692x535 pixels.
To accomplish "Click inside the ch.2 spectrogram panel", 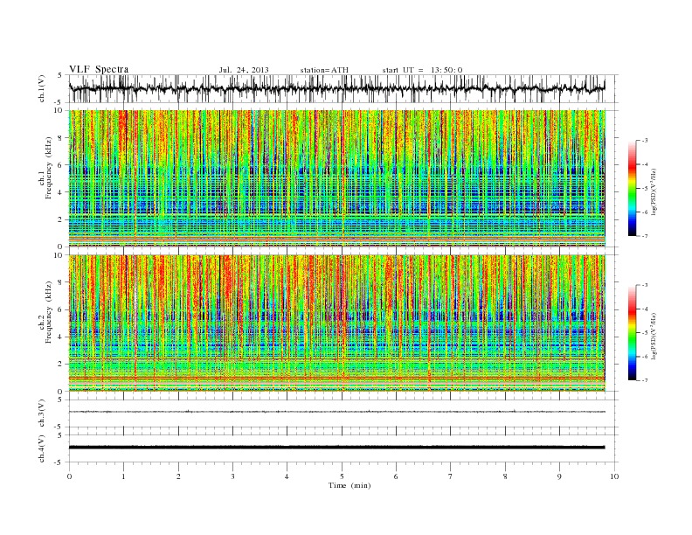I will (337, 323).
